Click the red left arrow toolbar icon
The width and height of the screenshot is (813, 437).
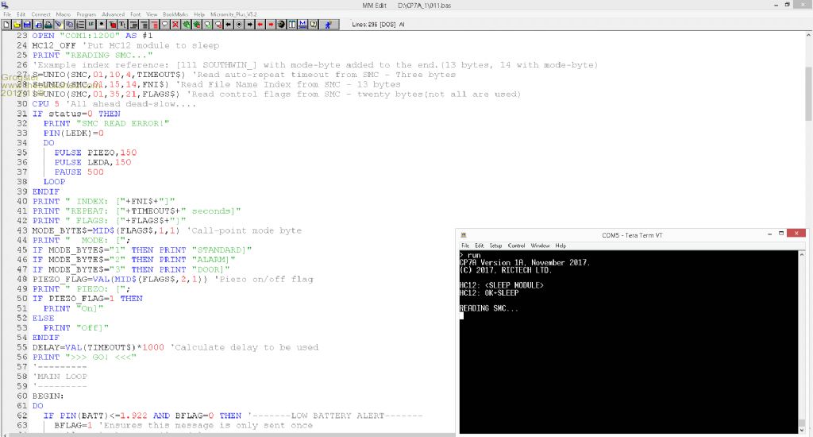pyautogui.click(x=260, y=25)
